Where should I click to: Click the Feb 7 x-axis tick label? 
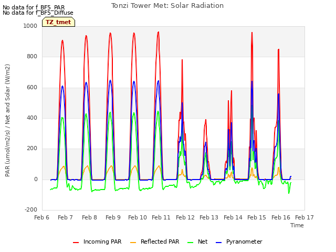tap(65, 217)
